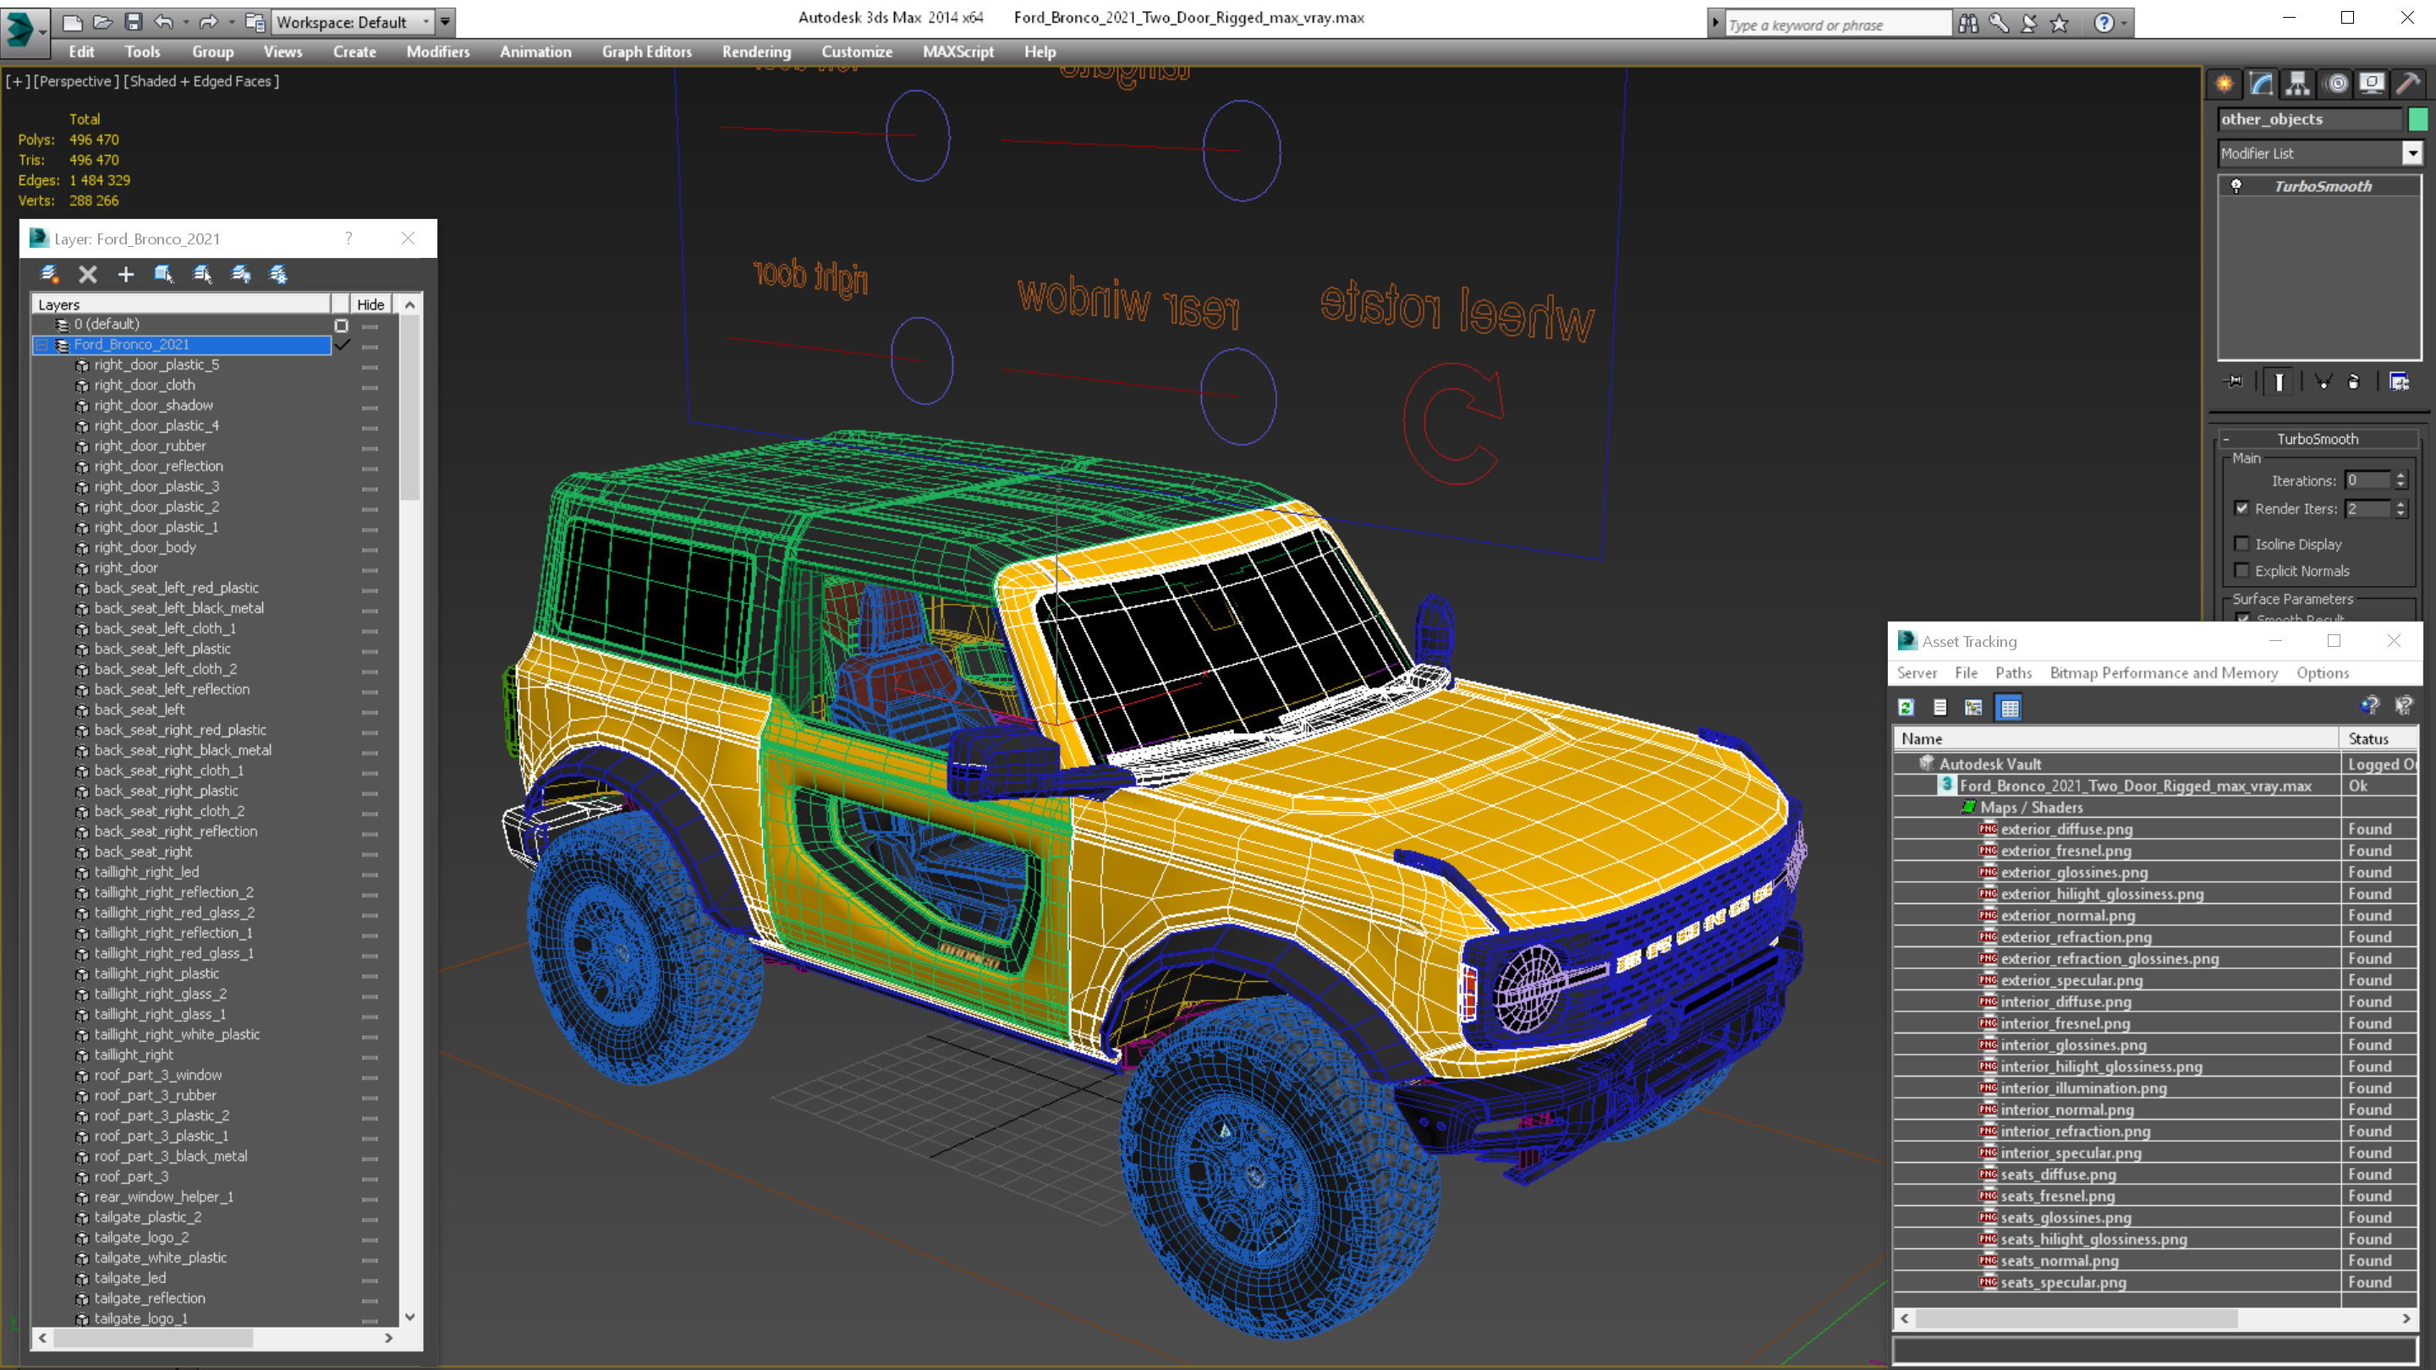Toggle the 0 (default) layer current box
The image size is (2436, 1370).
[342, 326]
